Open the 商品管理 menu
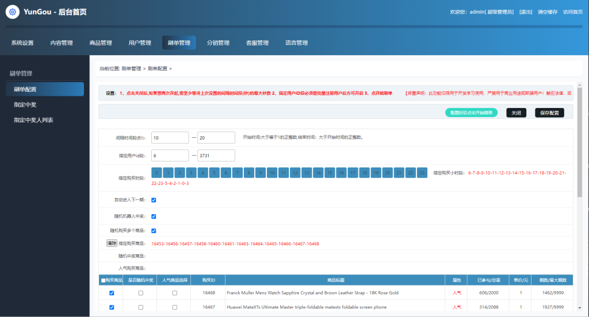Image resolution: width=589 pixels, height=317 pixels. 101,43
